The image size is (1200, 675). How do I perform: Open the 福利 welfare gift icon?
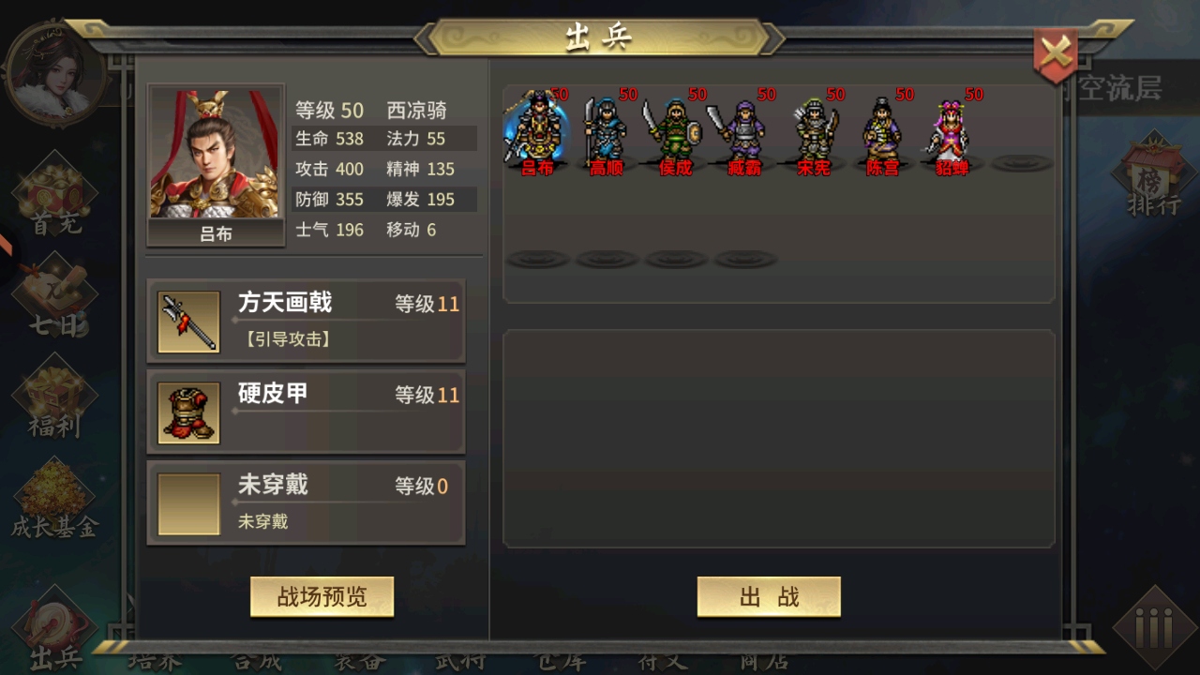tap(54, 398)
